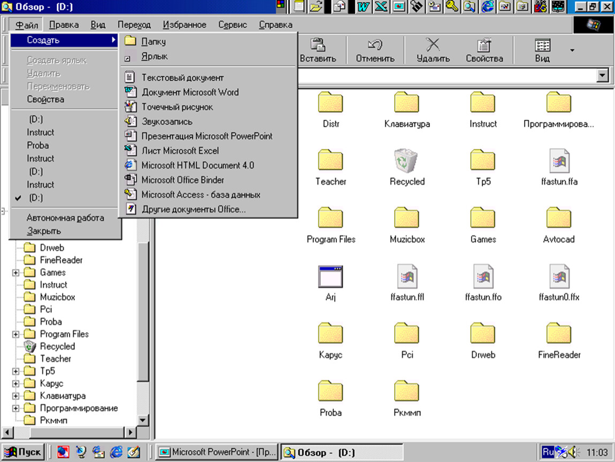The height and width of the screenshot is (462, 615).
Task: Open the Сервис menu
Action: (233, 25)
